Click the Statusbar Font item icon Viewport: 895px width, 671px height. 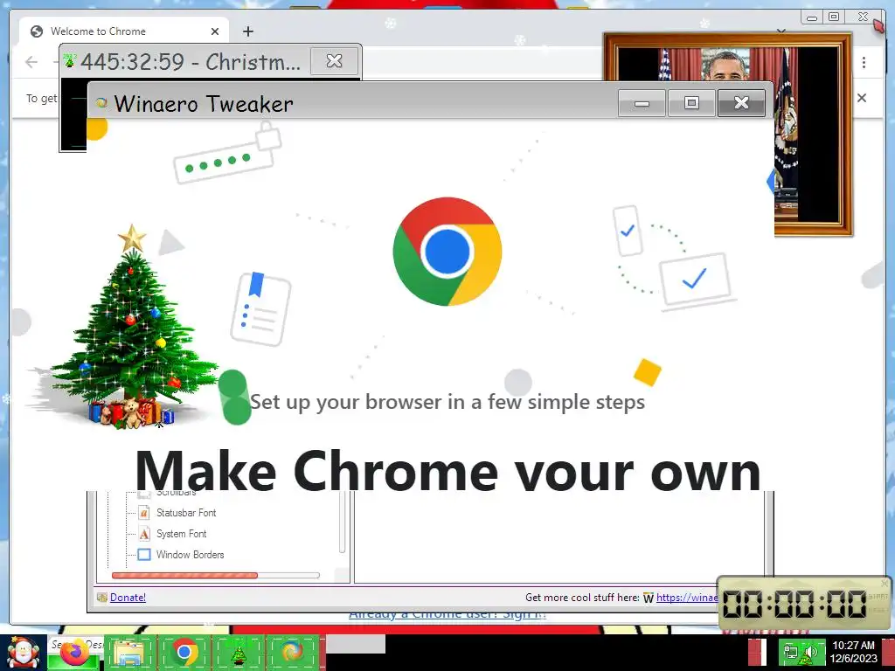point(144,512)
